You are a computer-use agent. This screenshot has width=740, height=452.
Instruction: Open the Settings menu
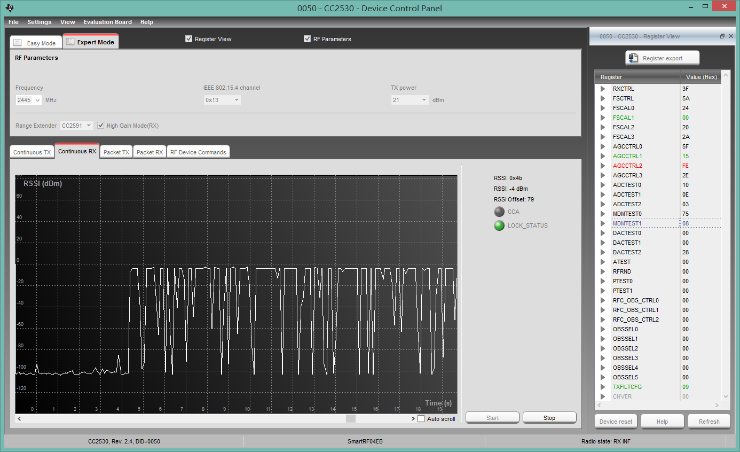pyautogui.click(x=40, y=22)
